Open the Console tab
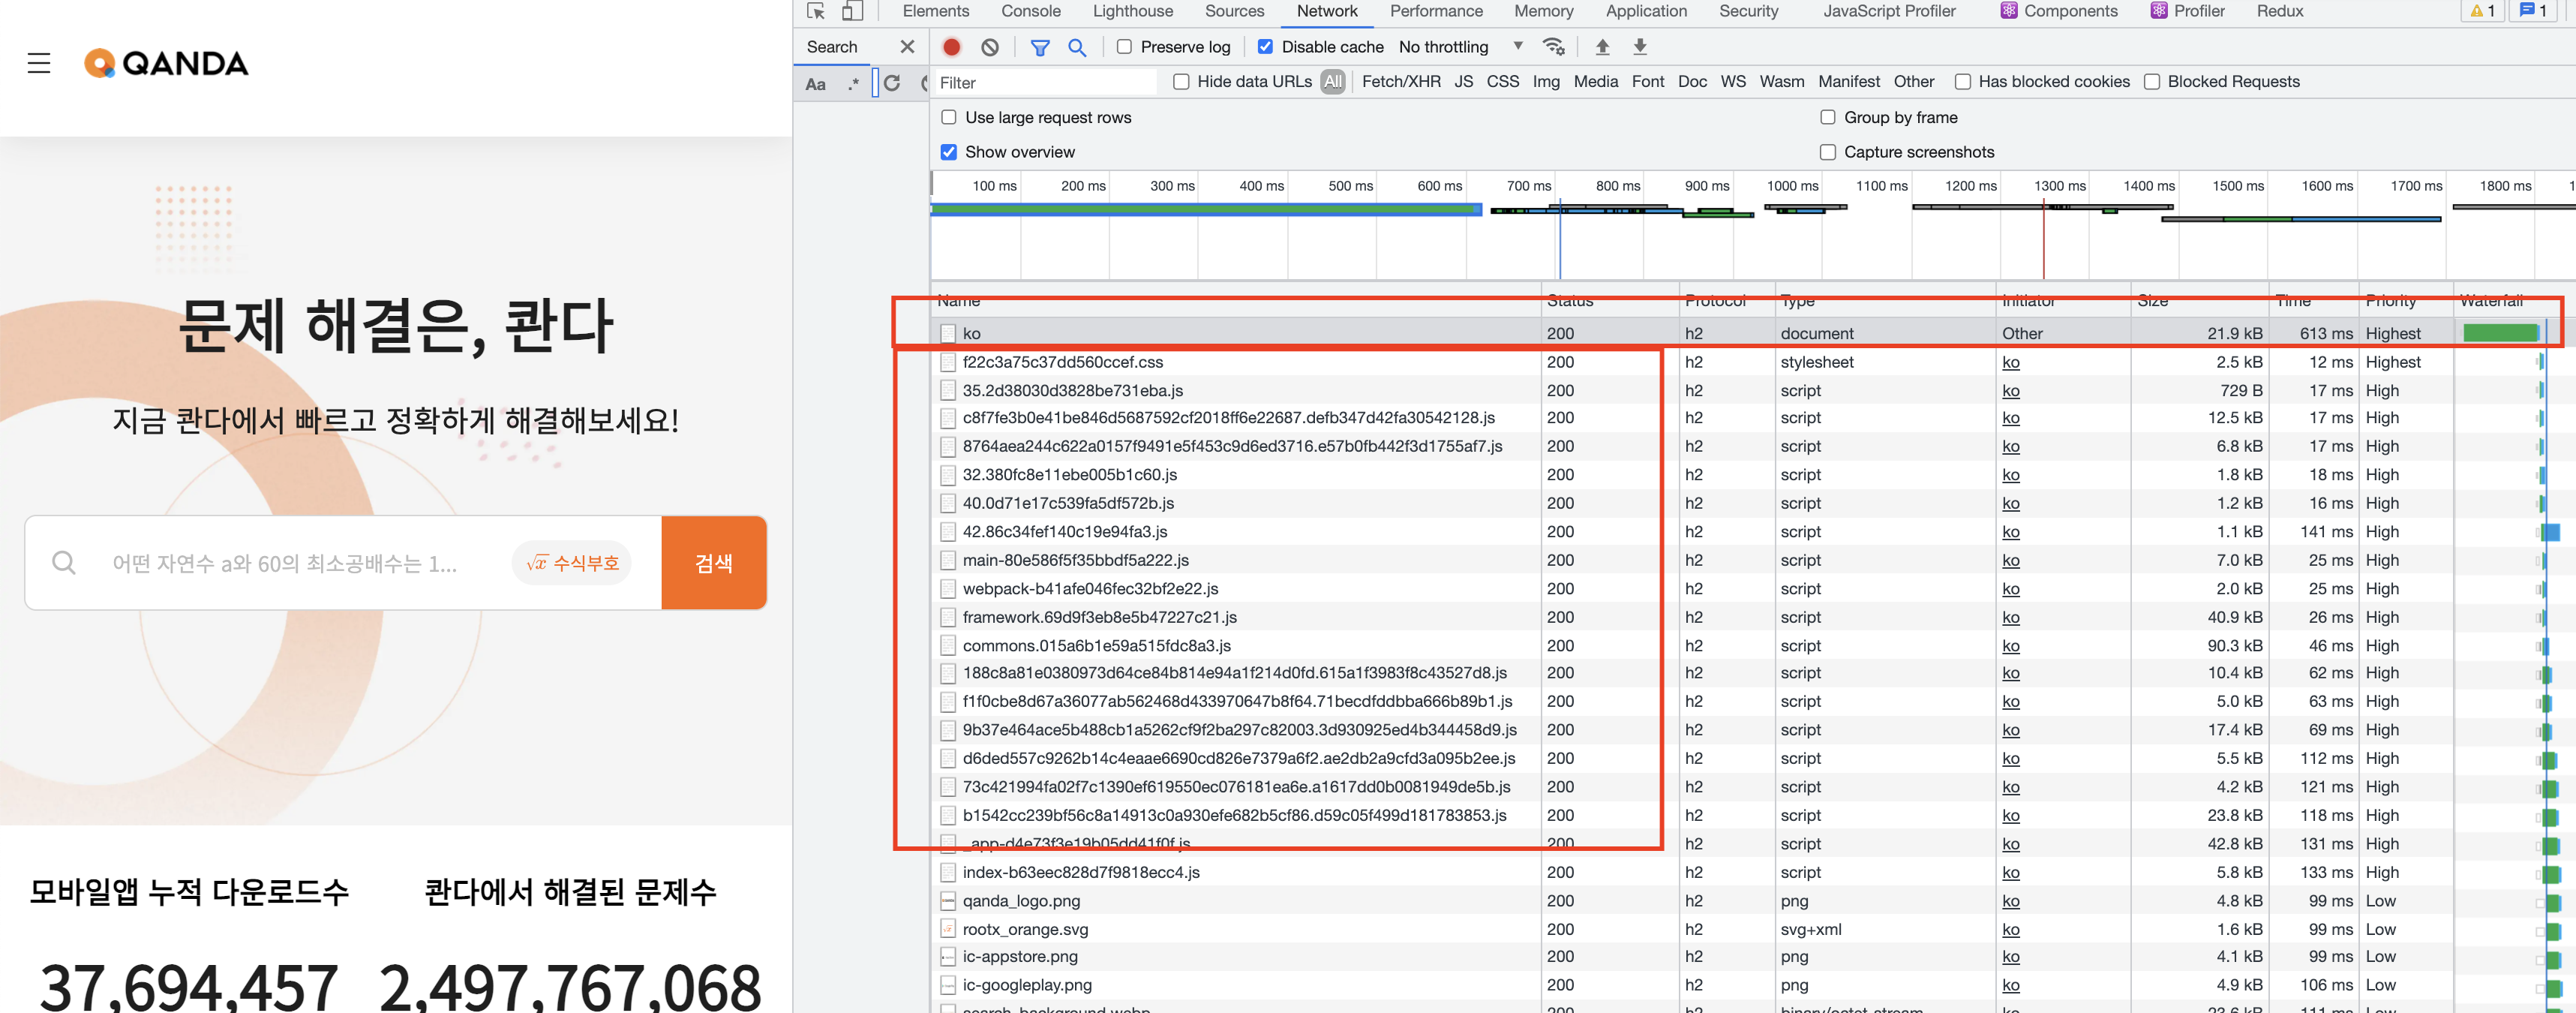Viewport: 2576px width, 1013px height. pos(1030,11)
